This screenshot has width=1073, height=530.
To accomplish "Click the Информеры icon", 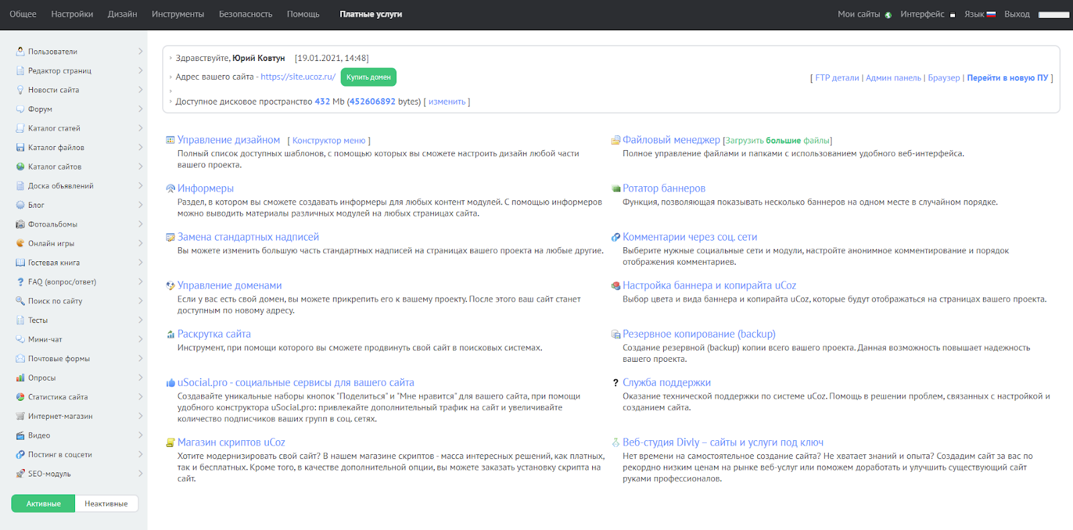I will tap(170, 189).
